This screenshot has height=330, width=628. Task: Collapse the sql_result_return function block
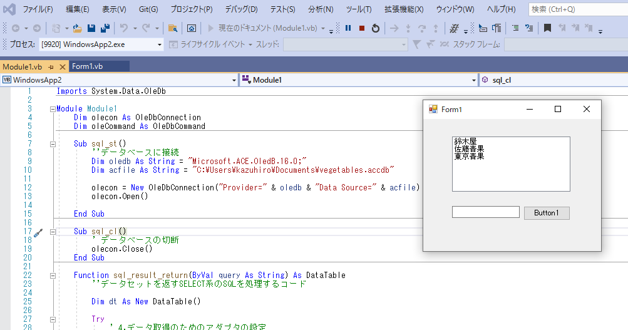[x=53, y=276]
